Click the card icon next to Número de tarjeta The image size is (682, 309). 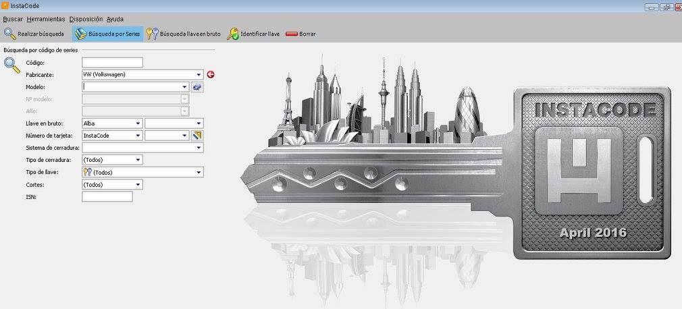coord(197,136)
